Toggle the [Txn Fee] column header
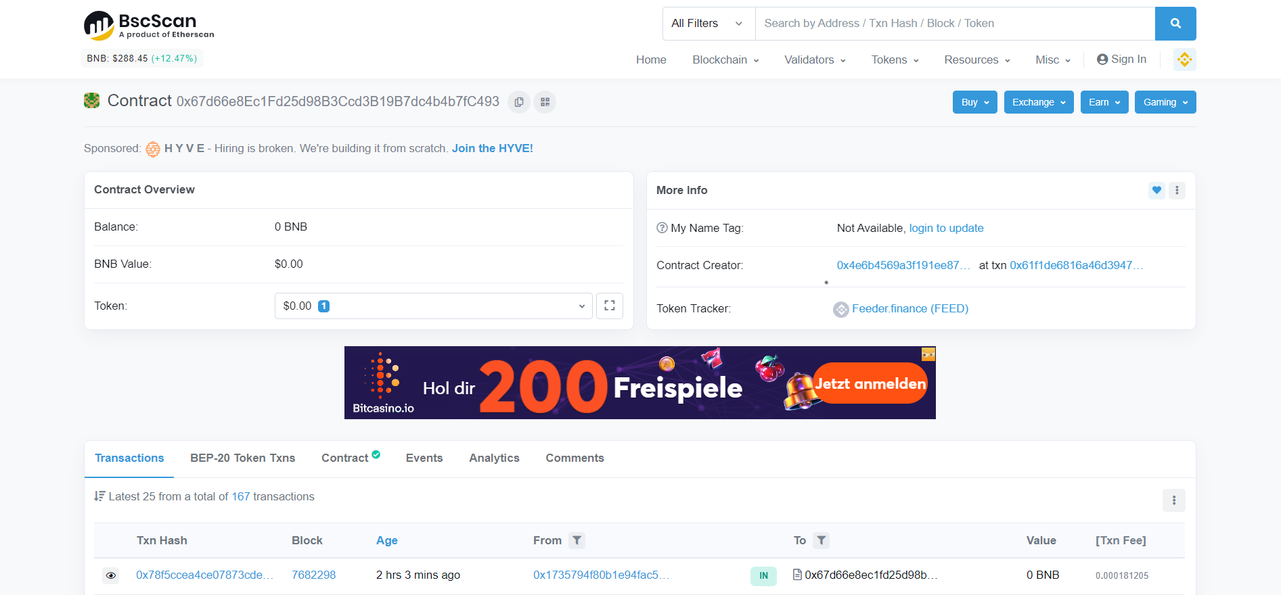 1121,541
